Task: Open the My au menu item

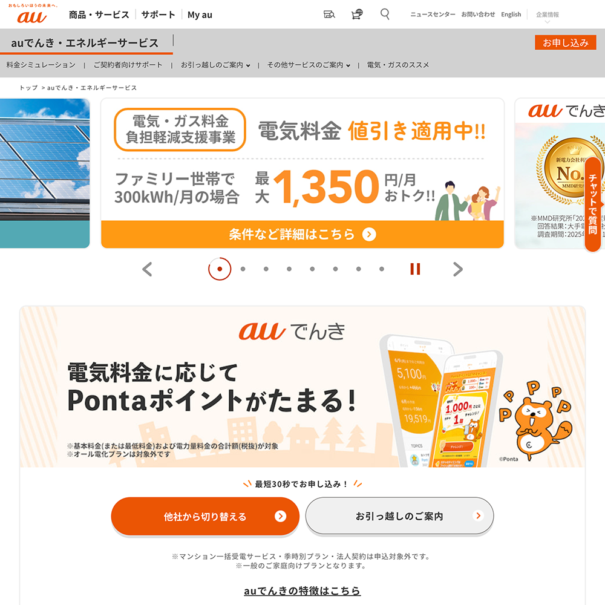Action: [200, 15]
